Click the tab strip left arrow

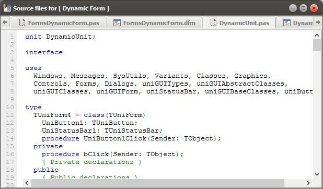(x=5, y=22)
